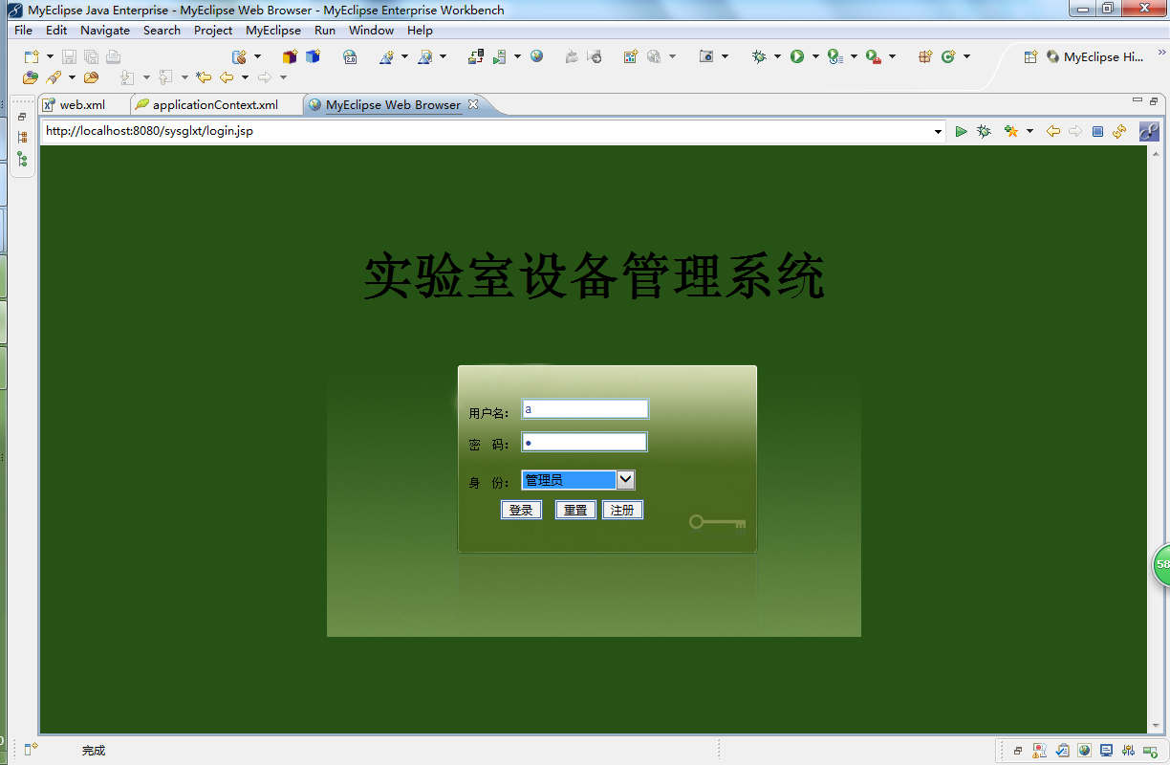Switch to MyEclipse Hi... perspective
The width and height of the screenshot is (1170, 765).
click(1094, 57)
